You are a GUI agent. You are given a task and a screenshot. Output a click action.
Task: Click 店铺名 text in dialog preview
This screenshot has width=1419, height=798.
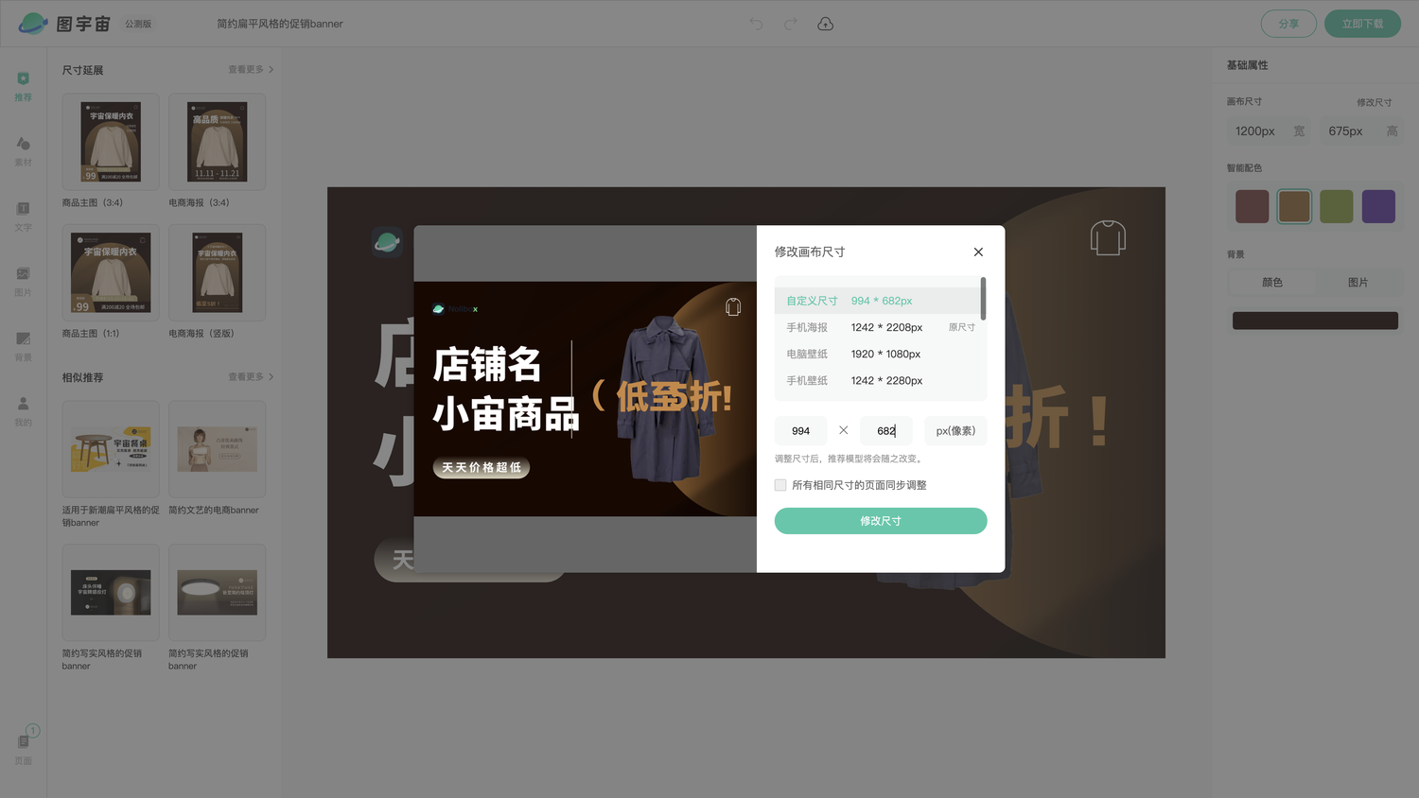487,365
